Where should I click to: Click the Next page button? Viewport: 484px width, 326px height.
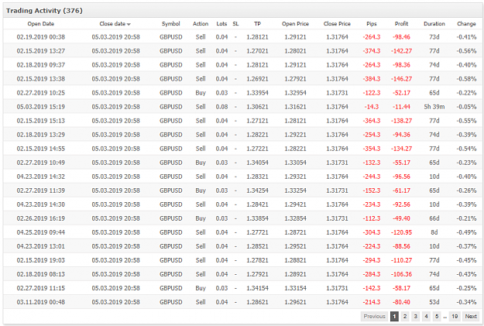pos(471,316)
